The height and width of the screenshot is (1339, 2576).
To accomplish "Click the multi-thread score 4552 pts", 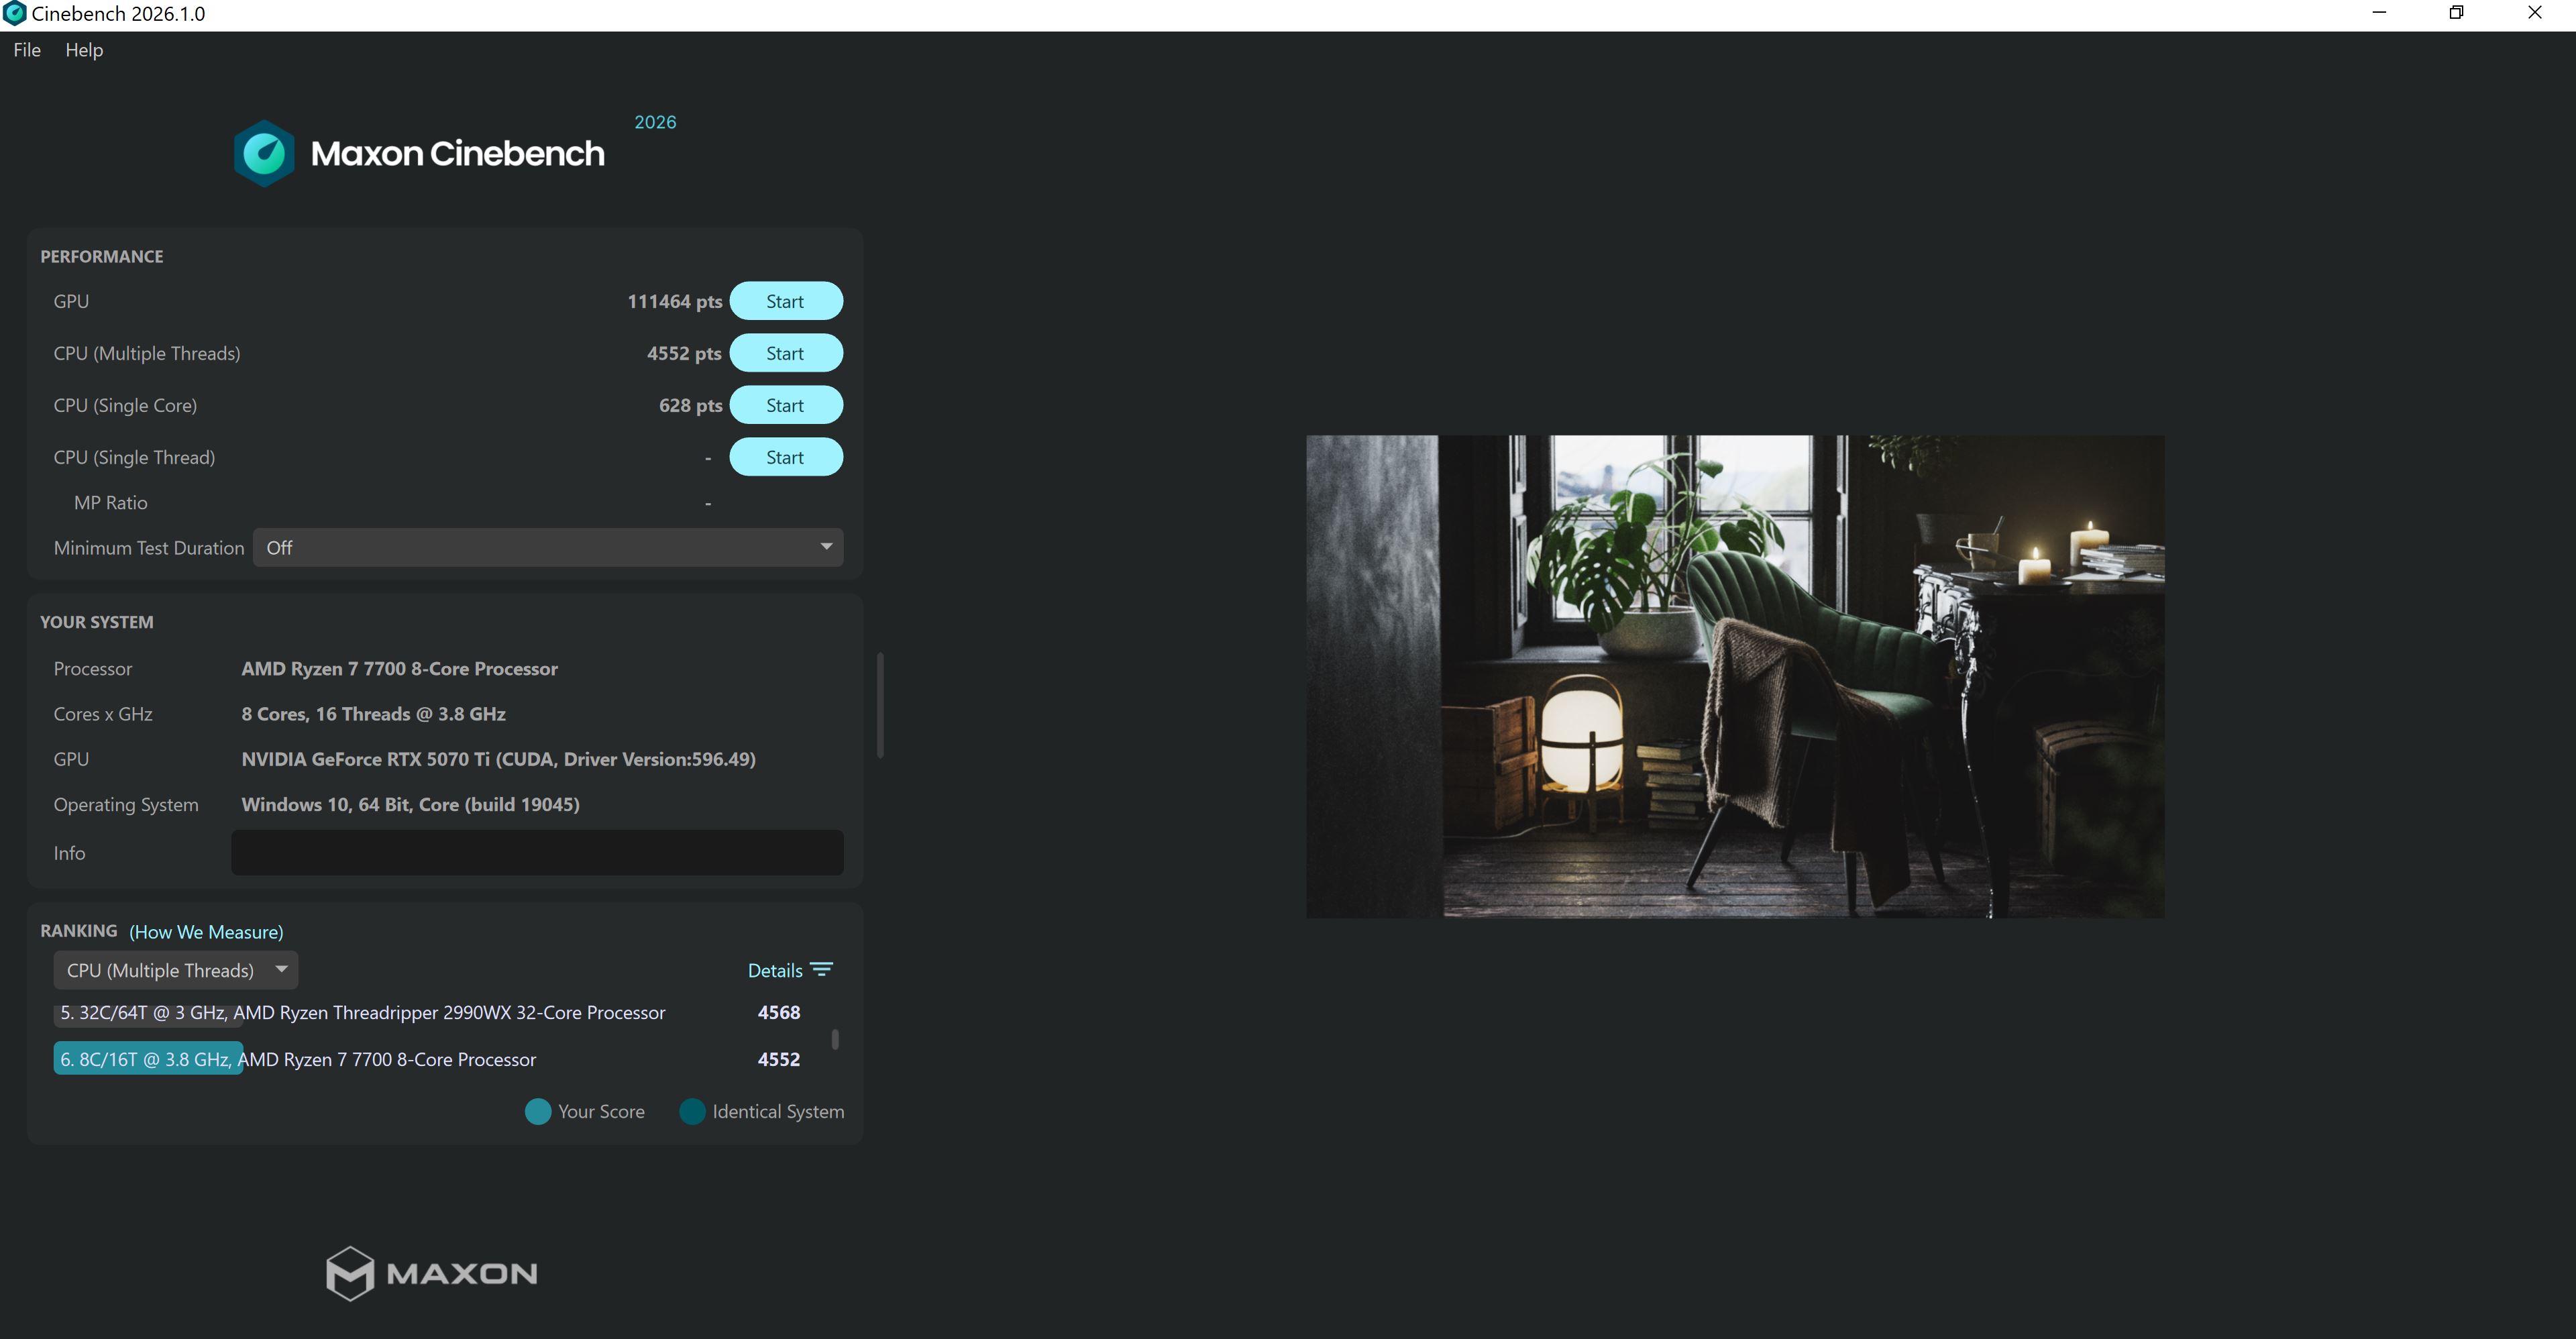I will pos(684,353).
